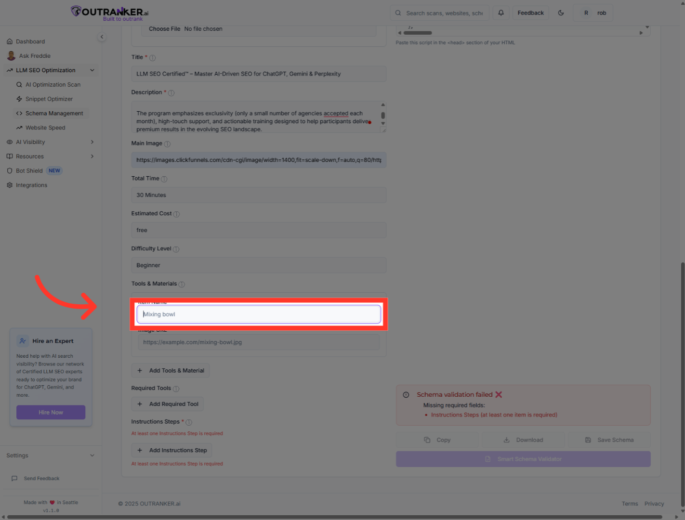
Task: Click into the Title input field
Action: point(259,74)
